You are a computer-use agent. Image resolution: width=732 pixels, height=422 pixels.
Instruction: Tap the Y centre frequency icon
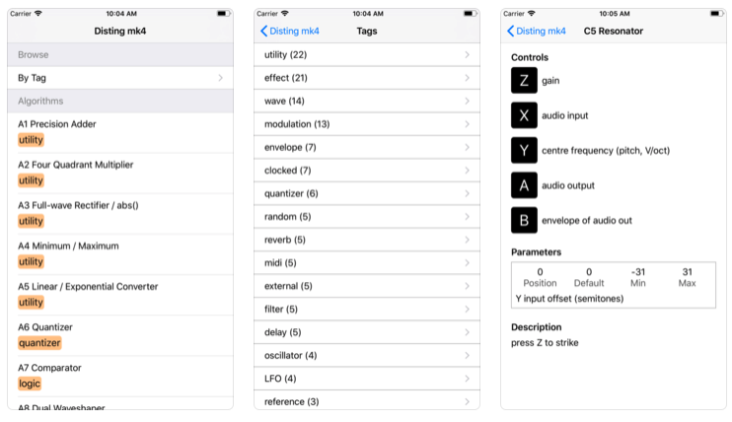pyautogui.click(x=524, y=150)
